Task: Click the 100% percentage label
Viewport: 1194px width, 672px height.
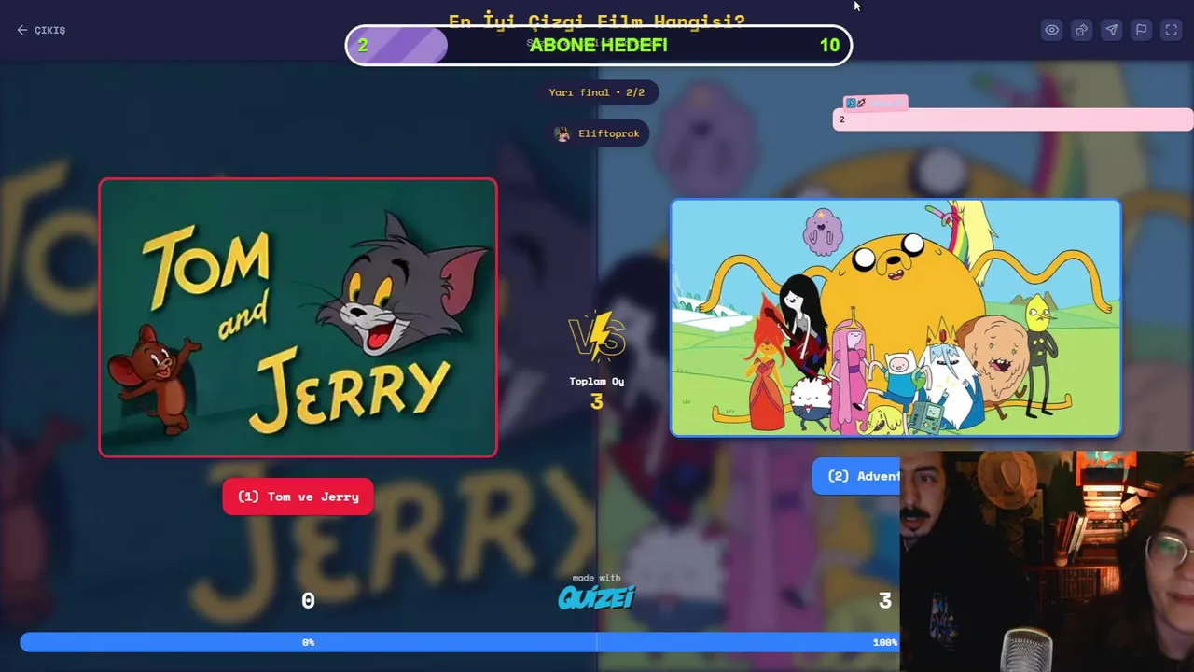Action: point(884,642)
